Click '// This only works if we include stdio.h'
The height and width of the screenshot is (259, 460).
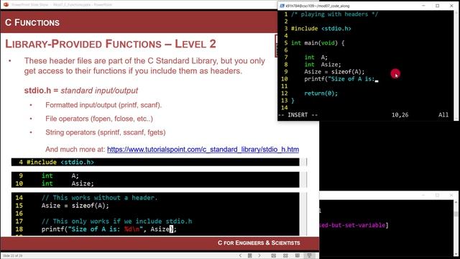coord(116,221)
